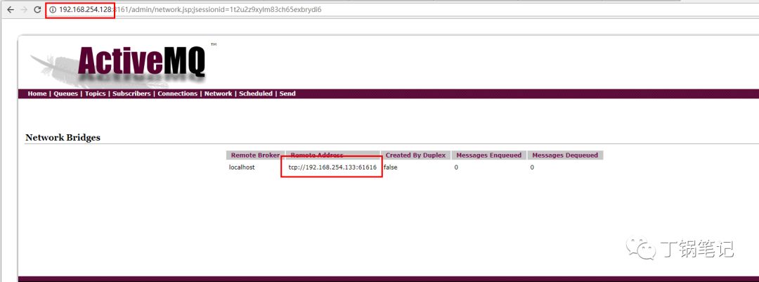This screenshot has width=759, height=282.
Task: Open the Queues page
Action: [65, 94]
